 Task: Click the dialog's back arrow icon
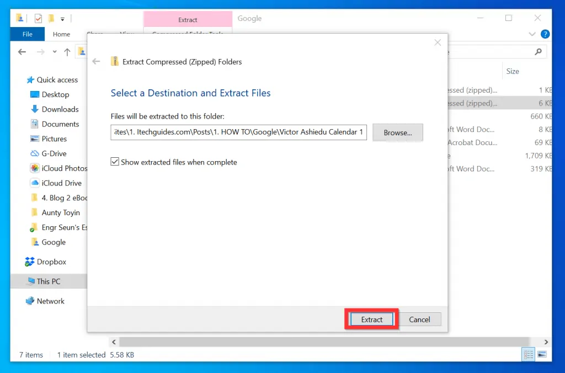click(x=97, y=62)
